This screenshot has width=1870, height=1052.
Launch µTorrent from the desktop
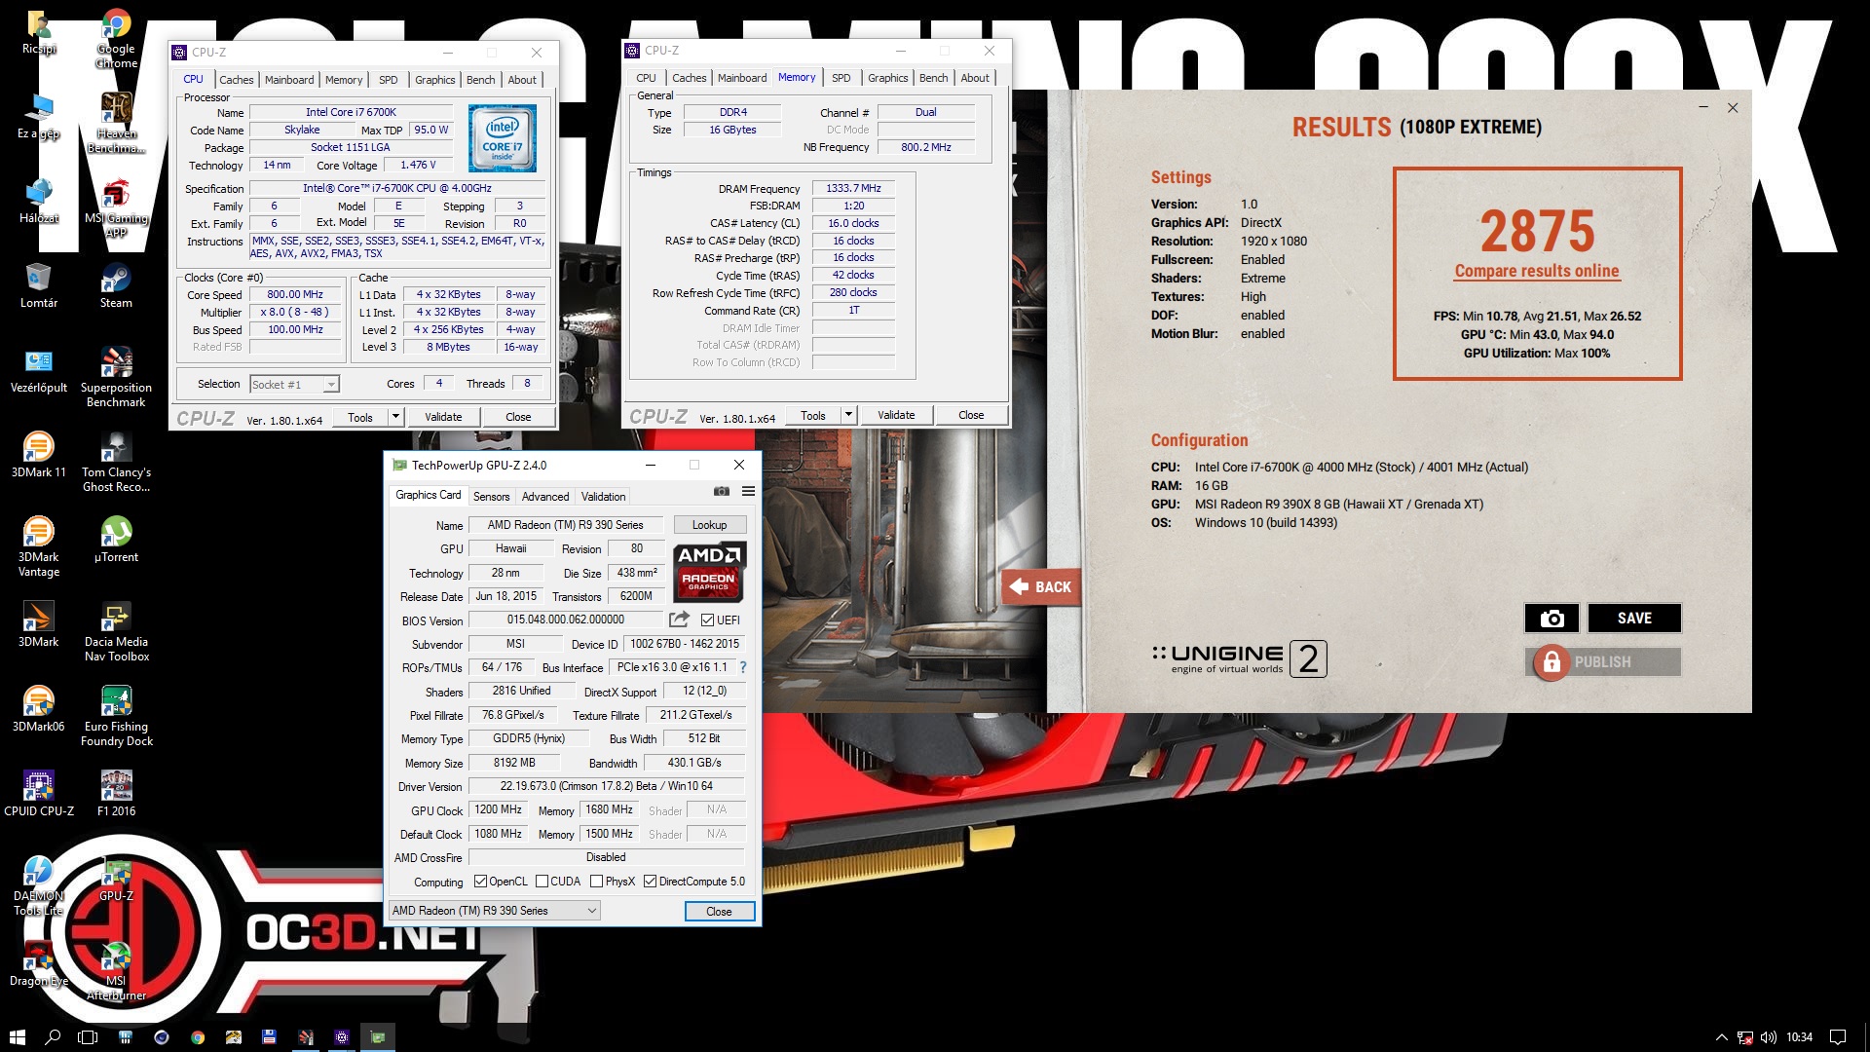[116, 541]
